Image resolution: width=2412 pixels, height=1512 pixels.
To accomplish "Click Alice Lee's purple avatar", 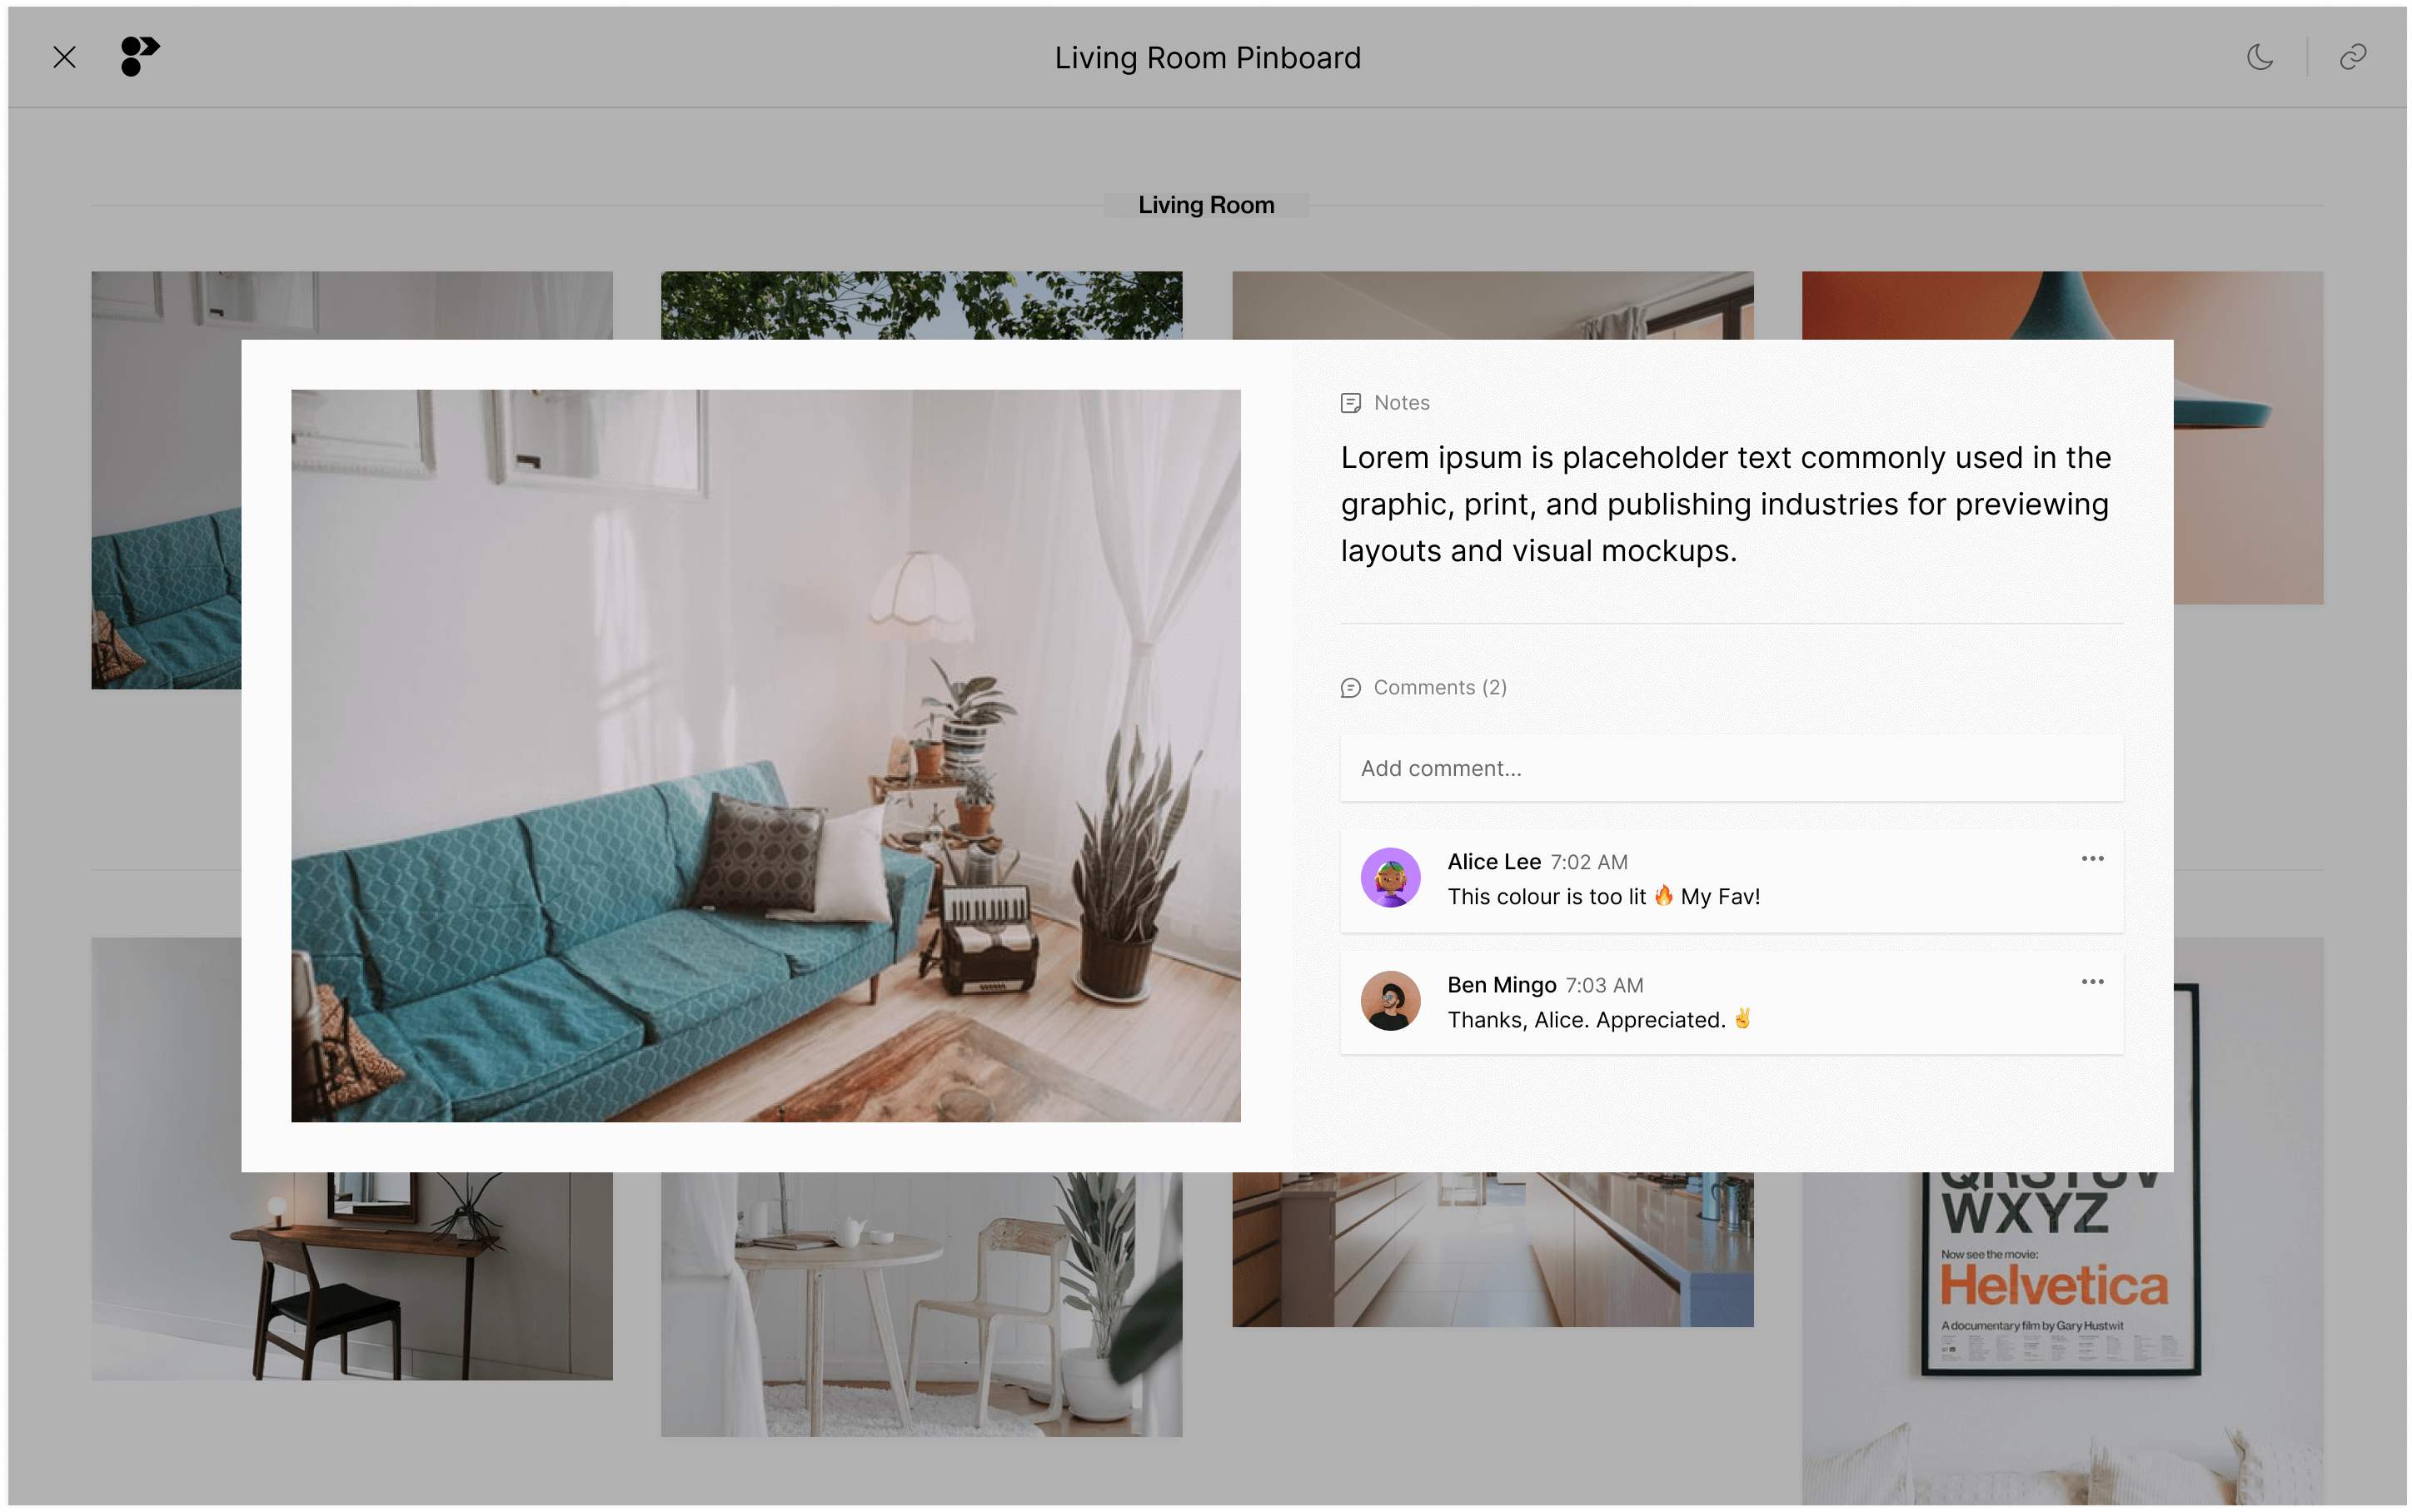I will (x=1390, y=878).
